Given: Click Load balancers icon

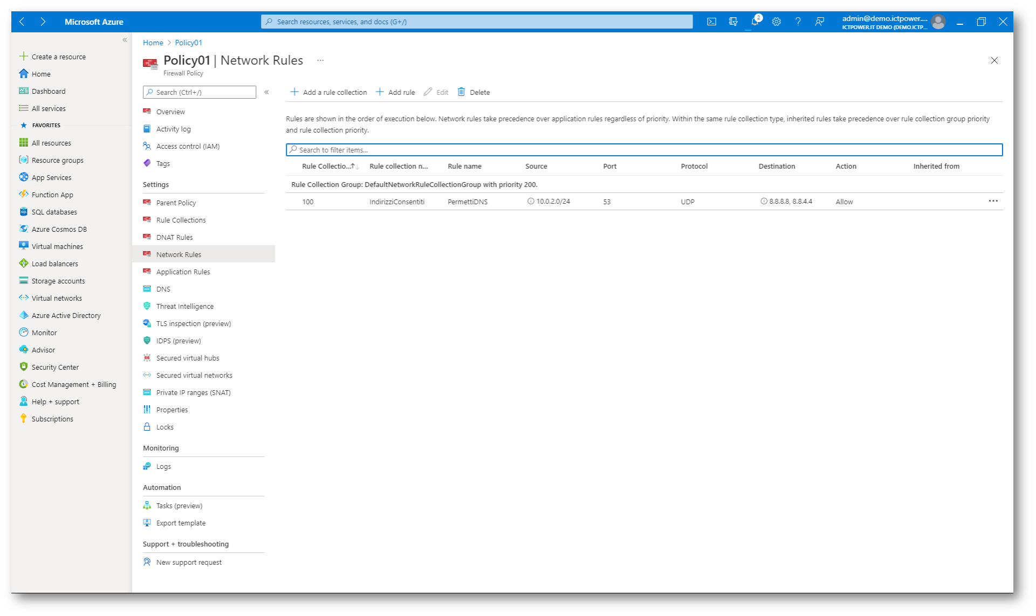Looking at the screenshot, I should [24, 264].
